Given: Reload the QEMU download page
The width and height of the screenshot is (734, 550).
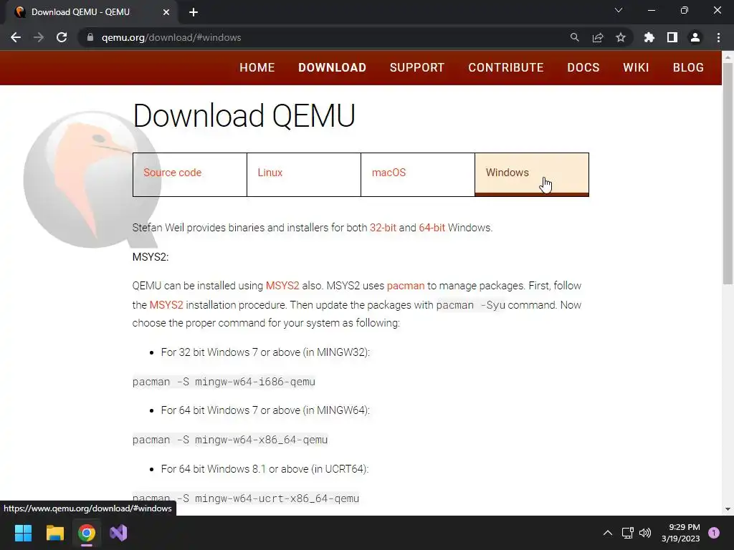Looking at the screenshot, I should [62, 37].
